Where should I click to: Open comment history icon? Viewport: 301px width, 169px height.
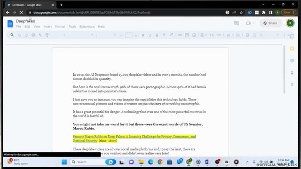click(236, 23)
